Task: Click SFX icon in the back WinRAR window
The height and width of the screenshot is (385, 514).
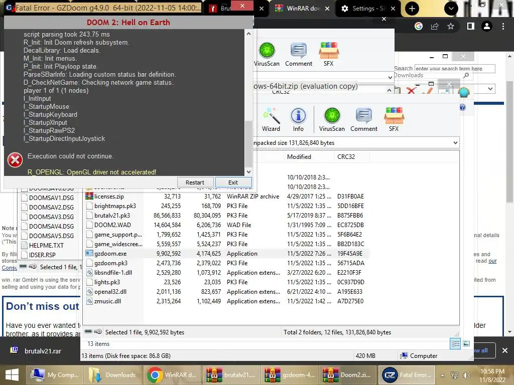Action: 328,54
